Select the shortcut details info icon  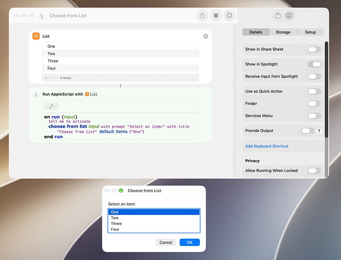pos(289,16)
